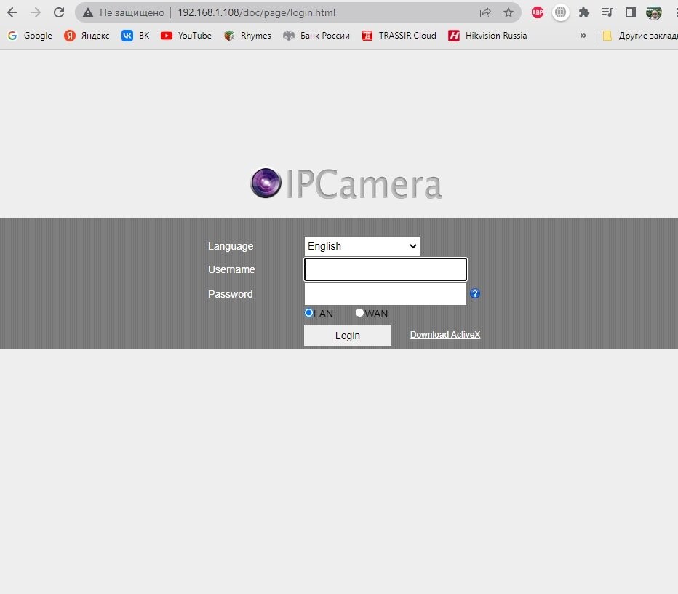Image resolution: width=678 pixels, height=594 pixels.
Task: Click the not-secure warning triangle icon
Action: tap(88, 12)
